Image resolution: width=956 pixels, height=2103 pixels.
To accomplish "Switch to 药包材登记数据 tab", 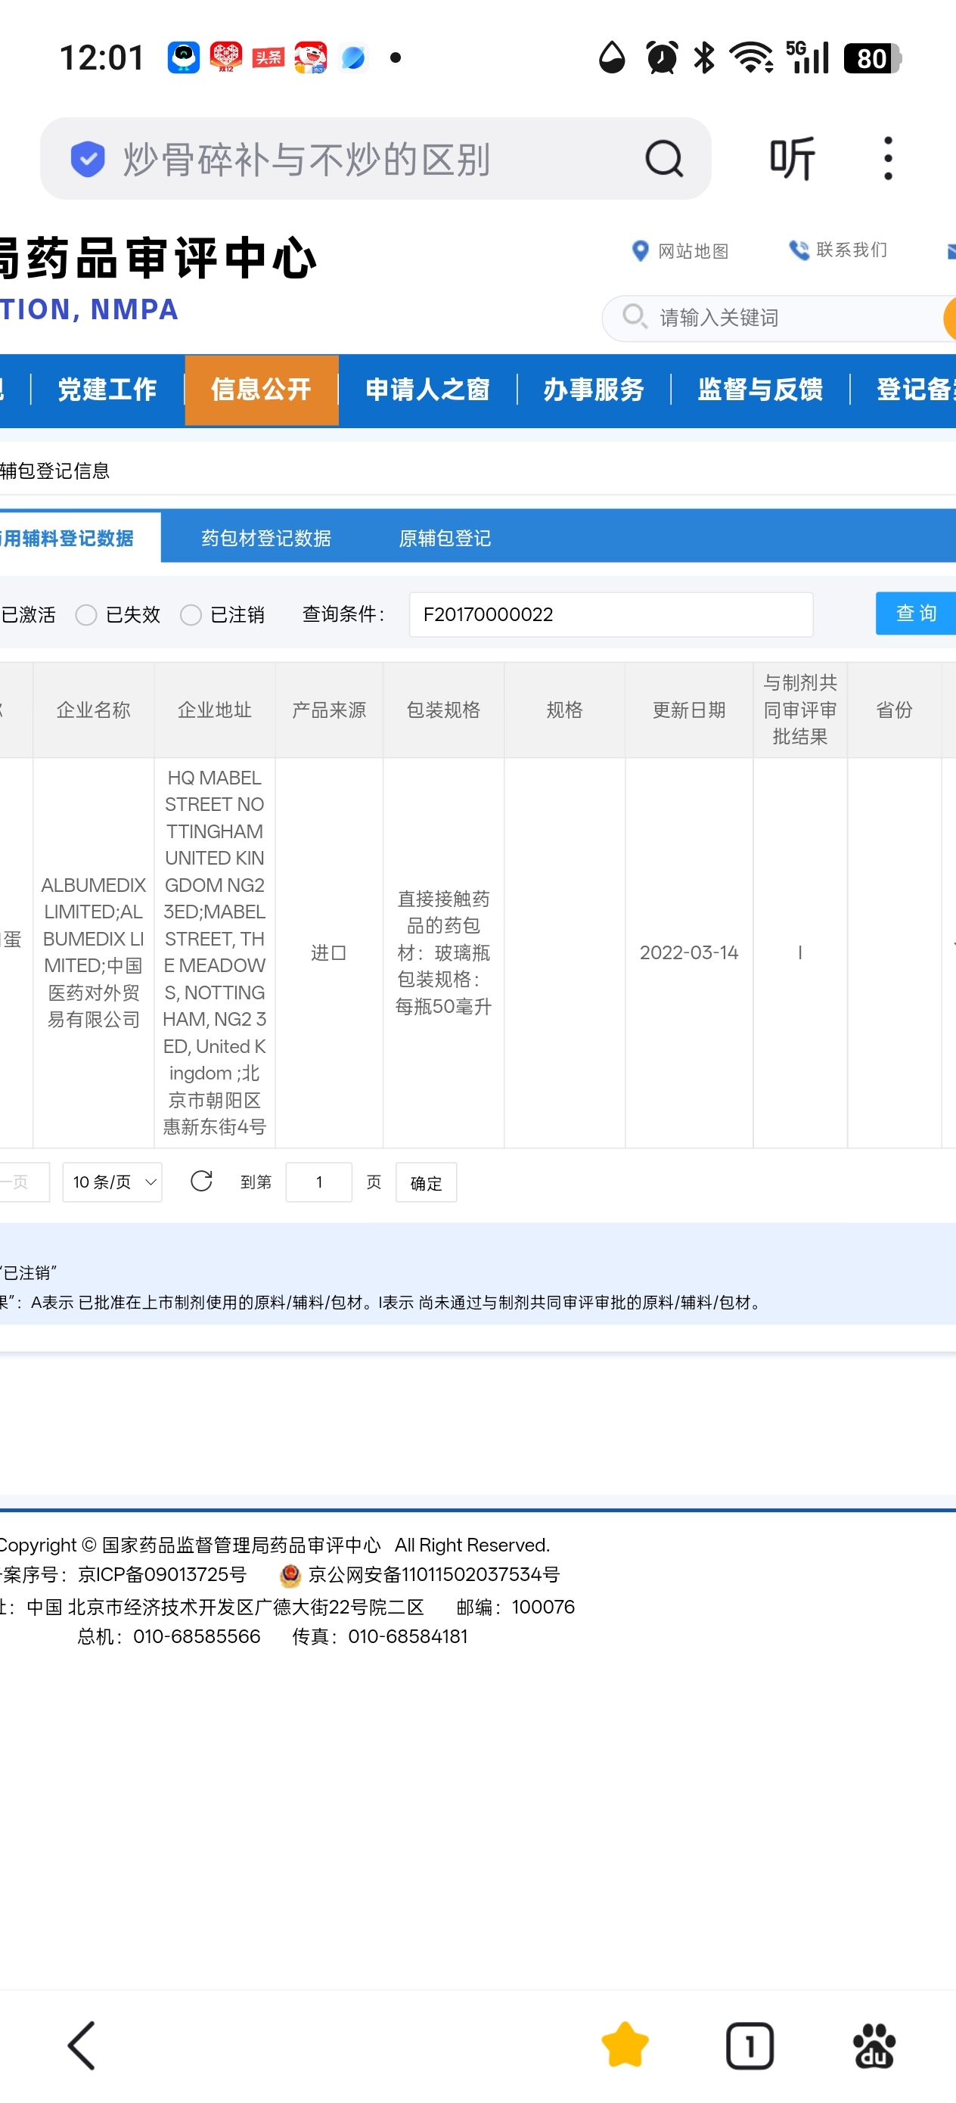I will click(266, 538).
